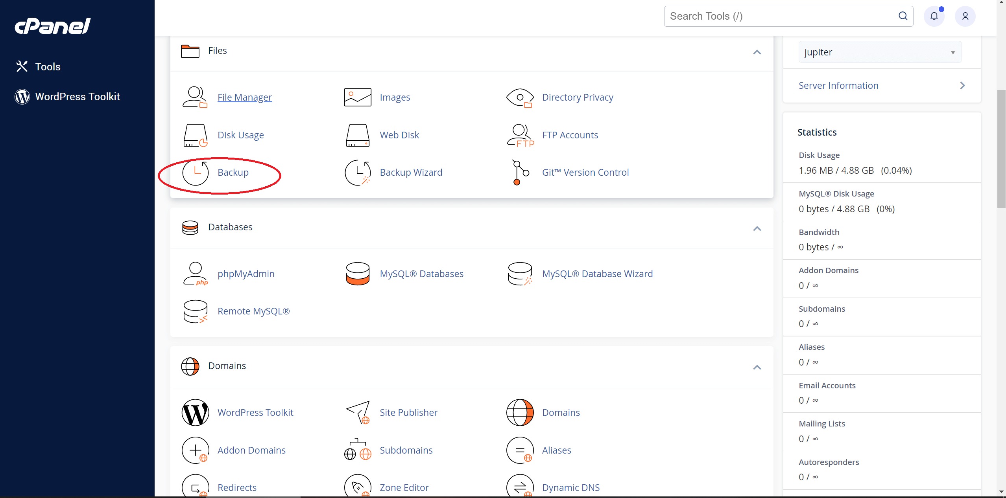Open the jupiter theme dropdown
The image size is (1006, 498).
[x=880, y=52]
